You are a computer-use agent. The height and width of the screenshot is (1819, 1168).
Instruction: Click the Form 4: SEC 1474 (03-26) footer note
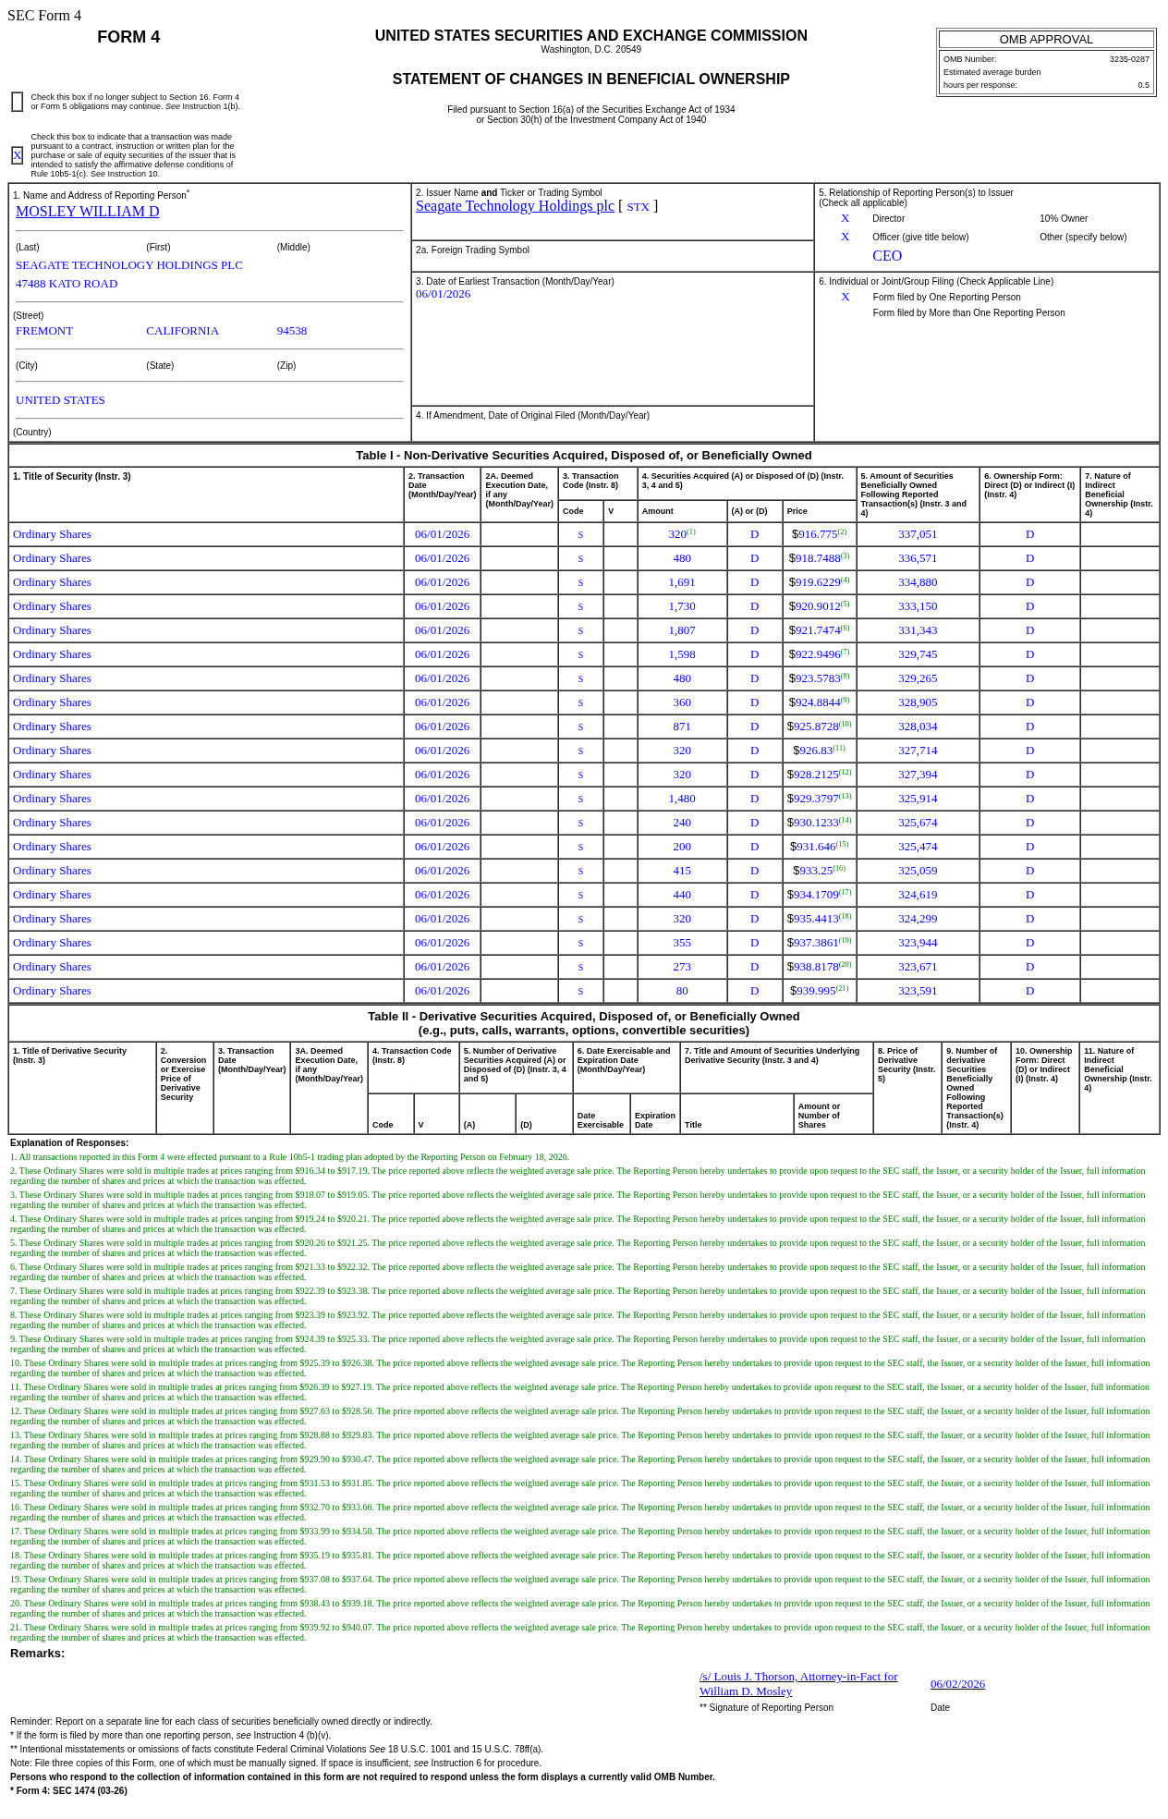(69, 1791)
